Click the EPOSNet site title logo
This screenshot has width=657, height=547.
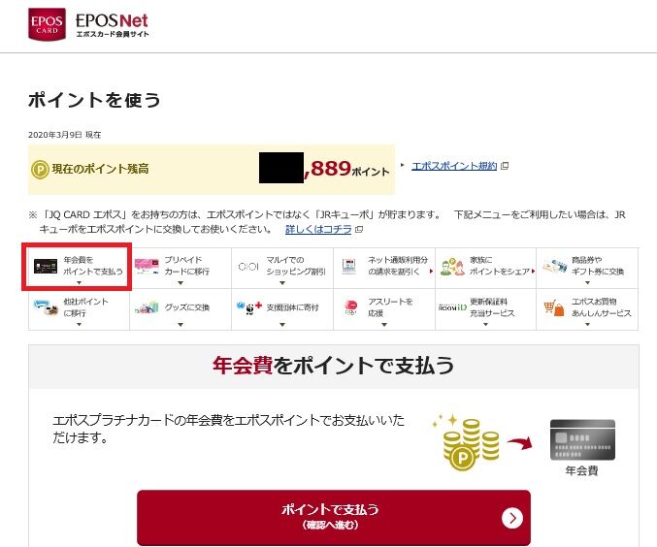[x=112, y=25]
